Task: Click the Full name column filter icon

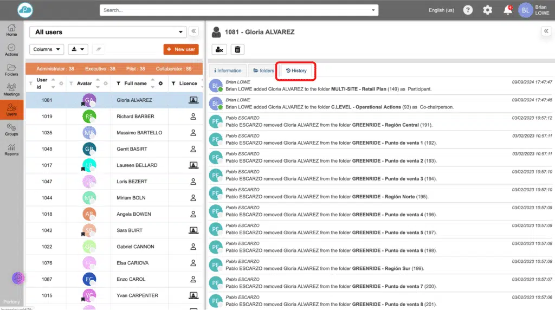Action: 118,83
